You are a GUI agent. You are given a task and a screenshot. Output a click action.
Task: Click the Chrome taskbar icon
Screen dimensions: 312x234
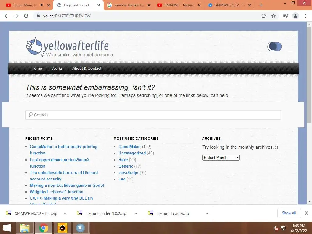[44, 228]
